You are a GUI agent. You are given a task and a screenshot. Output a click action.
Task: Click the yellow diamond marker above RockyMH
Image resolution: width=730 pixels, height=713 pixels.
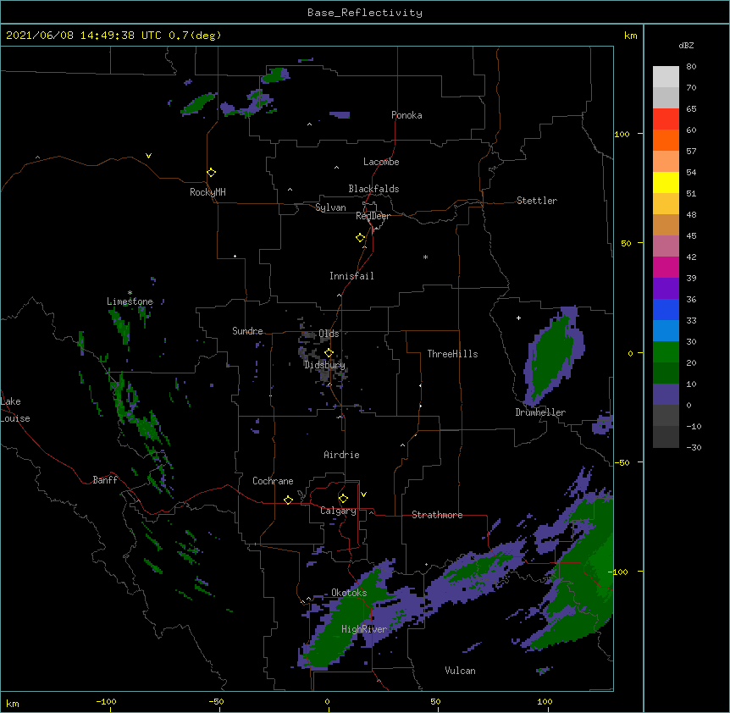211,173
